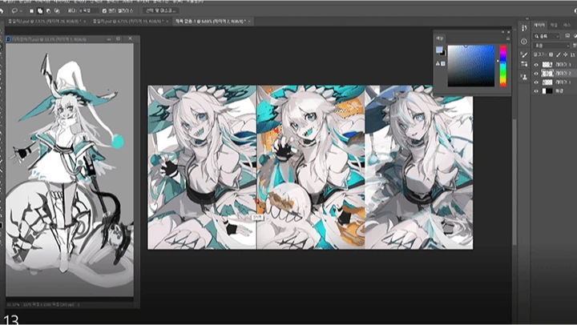This screenshot has width=577, height=325.
Task: Open the Clone Source panel icon
Action: (524, 77)
